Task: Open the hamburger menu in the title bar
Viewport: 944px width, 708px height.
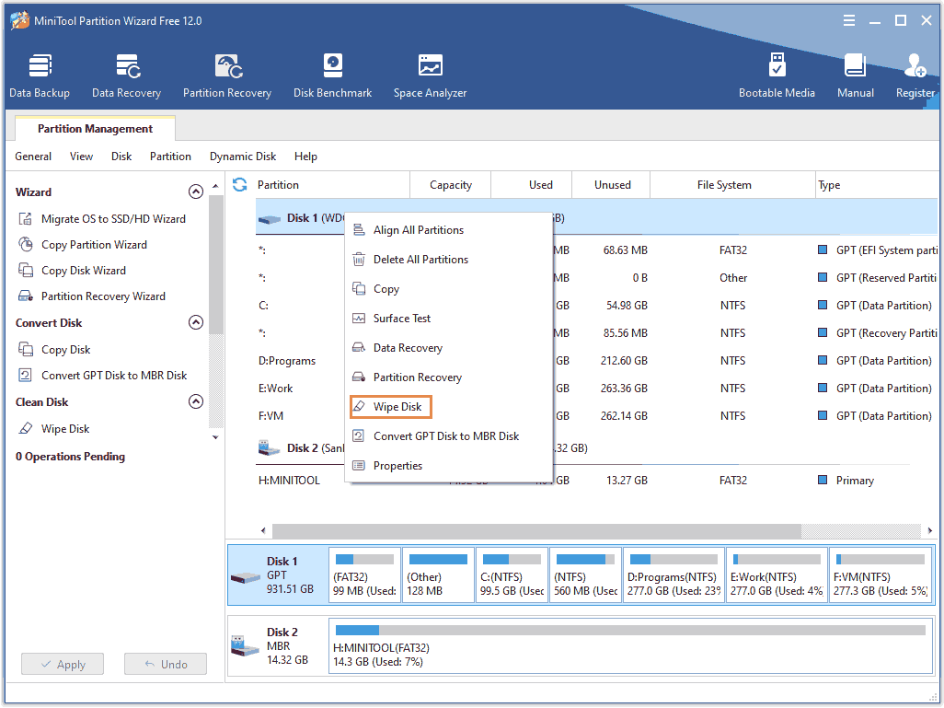Action: click(849, 20)
